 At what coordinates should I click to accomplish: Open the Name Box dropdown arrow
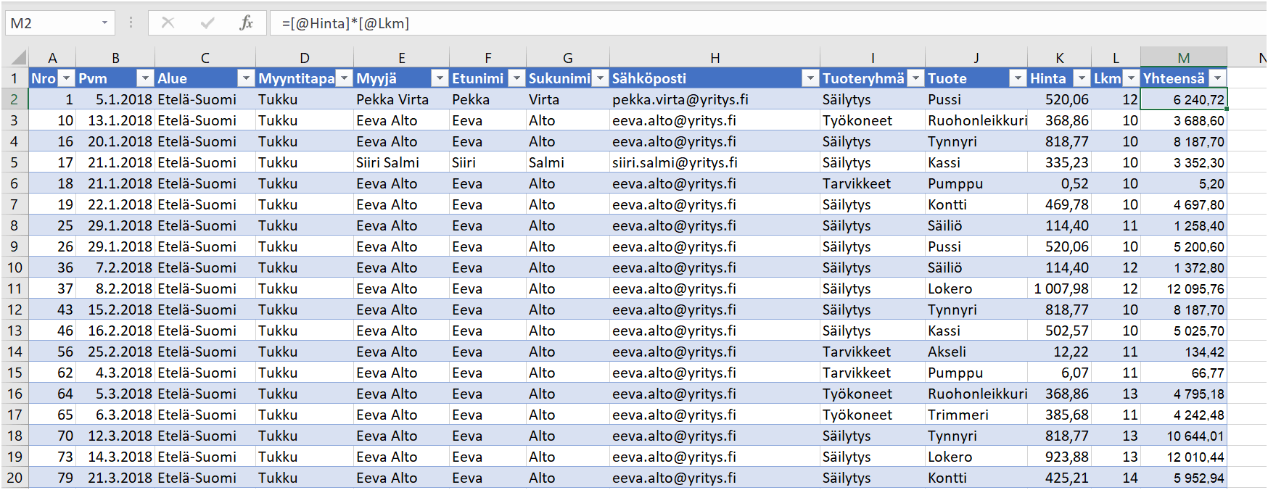(104, 23)
